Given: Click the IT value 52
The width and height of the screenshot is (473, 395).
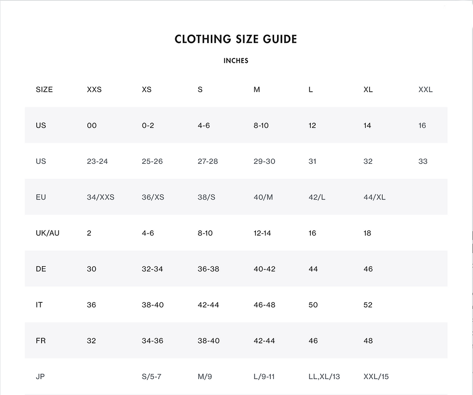Looking at the screenshot, I should click(x=368, y=305).
